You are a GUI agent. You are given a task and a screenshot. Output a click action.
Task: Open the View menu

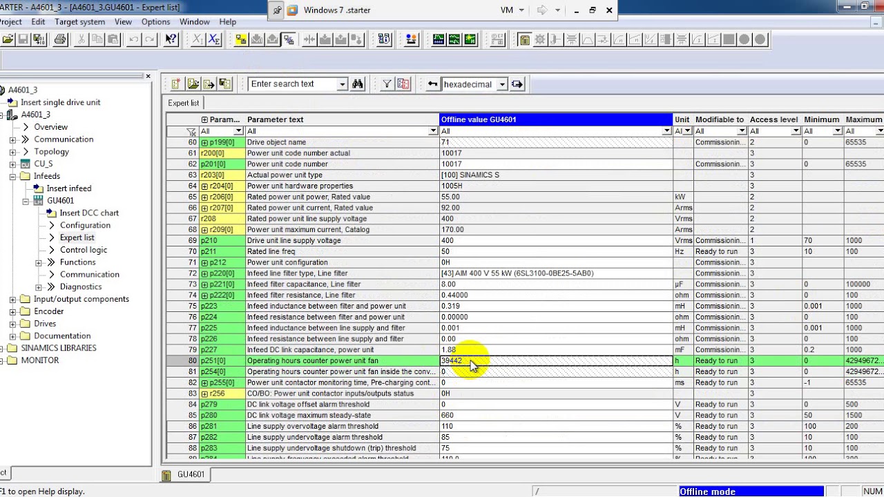coord(123,21)
